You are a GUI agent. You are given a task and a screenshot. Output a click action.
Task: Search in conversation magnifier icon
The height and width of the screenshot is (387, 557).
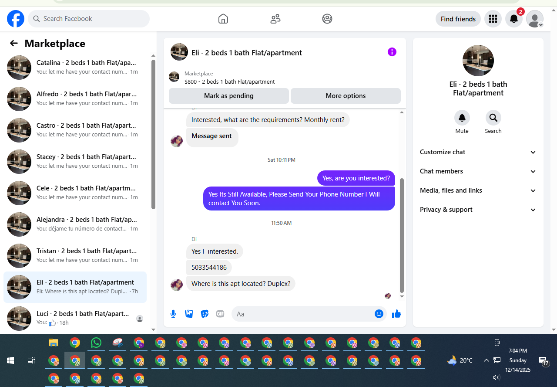pos(493,118)
